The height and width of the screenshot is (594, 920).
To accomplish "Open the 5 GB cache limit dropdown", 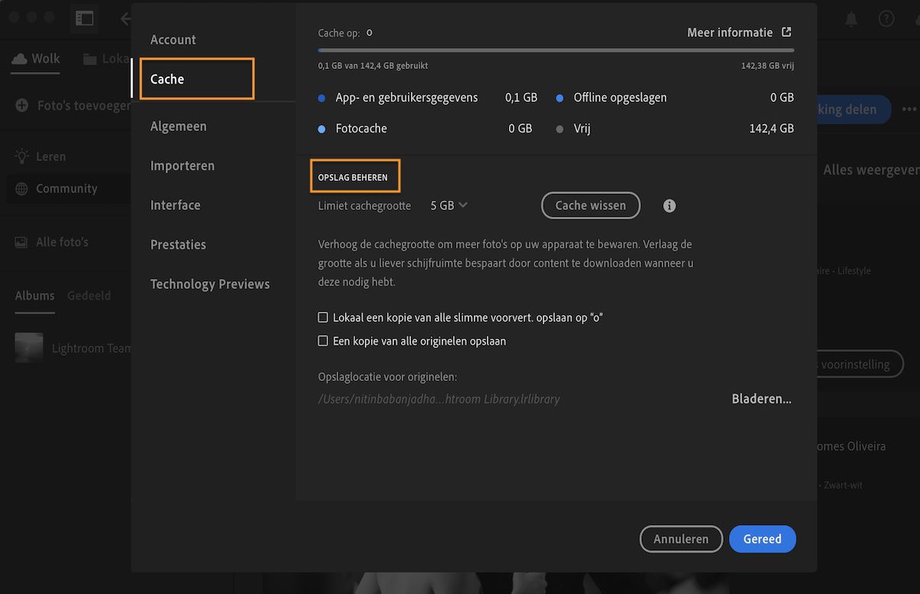I will 449,205.
